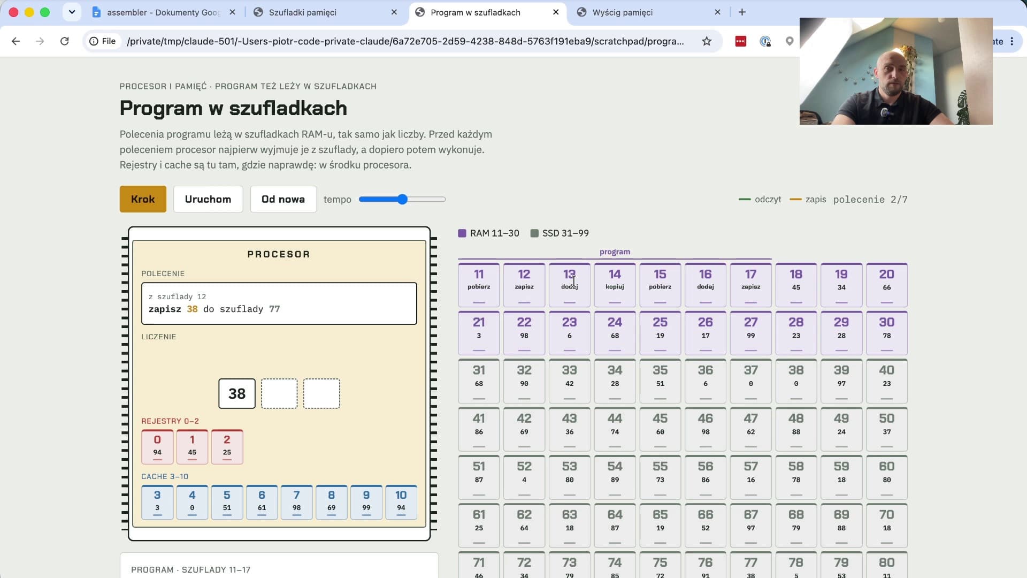
Task: Click cache cell 5 holding 51
Action: coord(227,503)
